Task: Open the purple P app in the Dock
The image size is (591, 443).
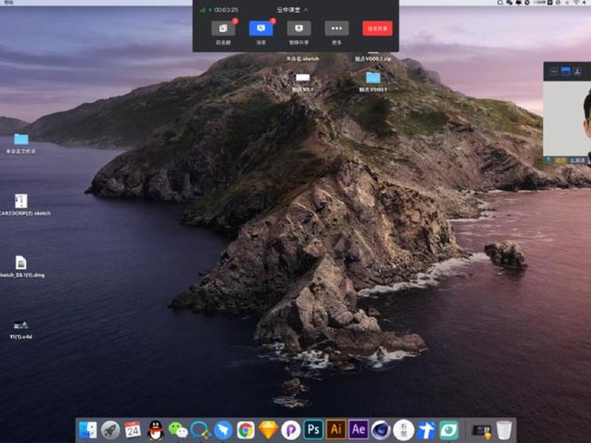Action: pos(291,430)
